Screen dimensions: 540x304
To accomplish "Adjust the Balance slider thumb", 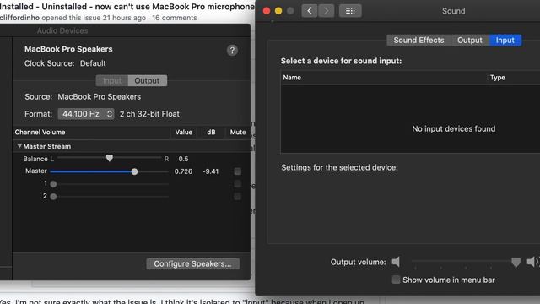I will pos(110,158).
